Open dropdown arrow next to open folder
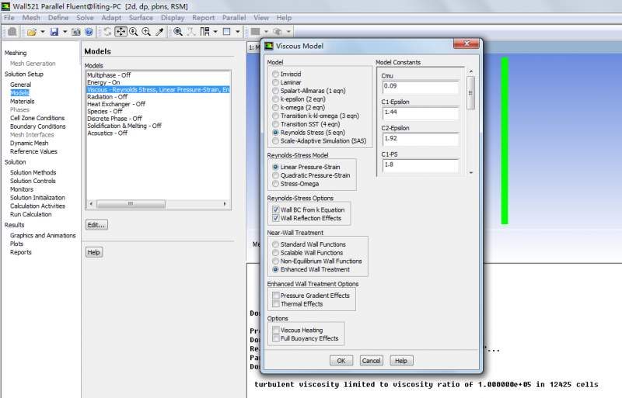This screenshot has height=398, width=622. click(x=42, y=32)
